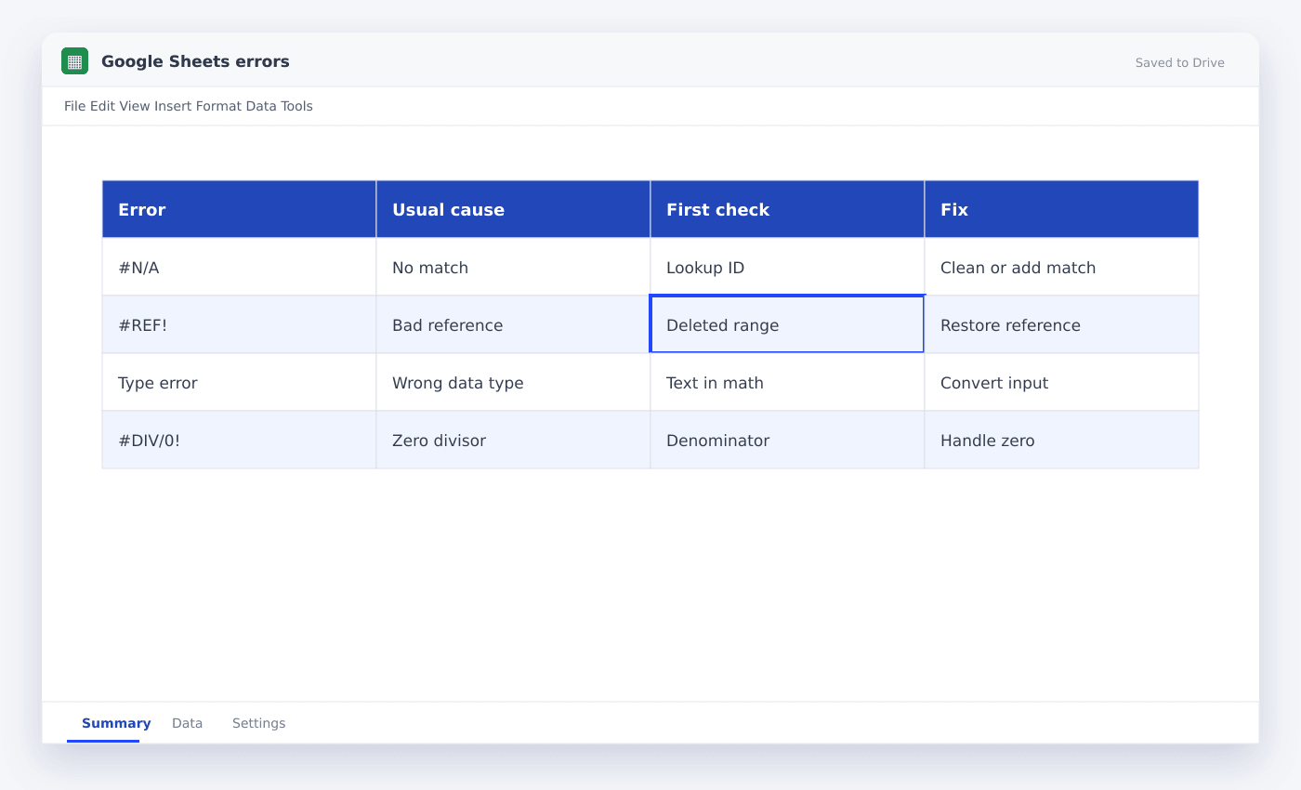Screen dimensions: 1301x790
Task: Click the Google Sheets errors title
Action: 195,61
